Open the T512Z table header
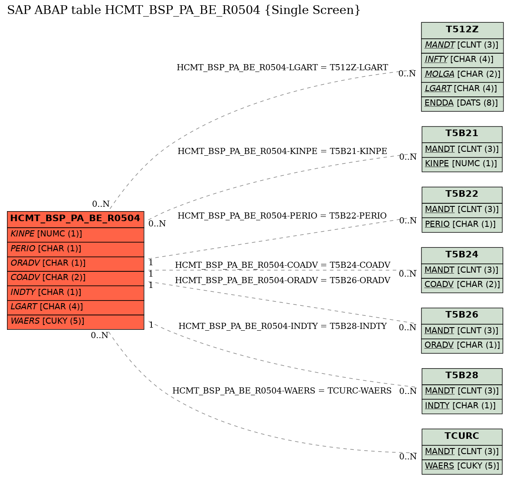 pos(462,30)
